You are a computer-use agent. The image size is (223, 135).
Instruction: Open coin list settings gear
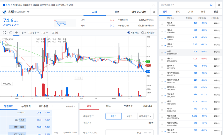pos(219,5)
